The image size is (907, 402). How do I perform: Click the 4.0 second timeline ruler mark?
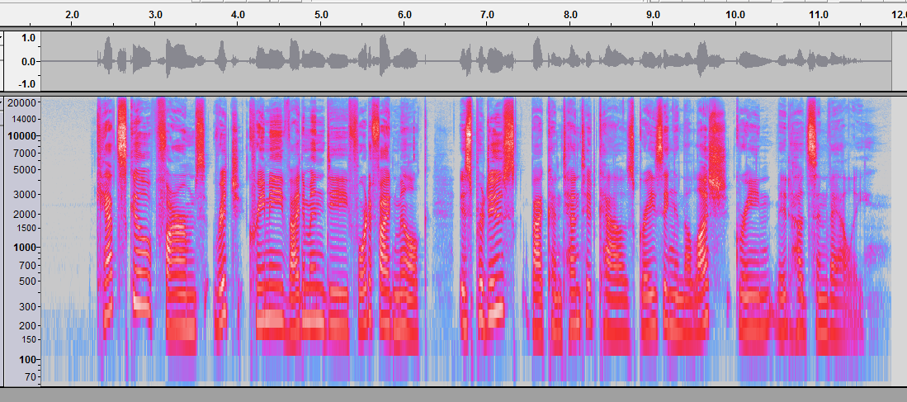238,15
